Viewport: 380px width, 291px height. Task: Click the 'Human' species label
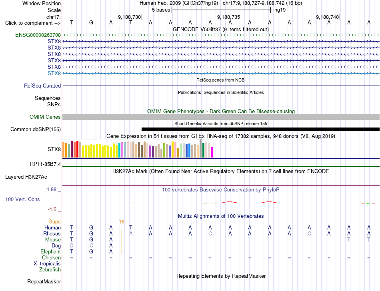point(52,227)
